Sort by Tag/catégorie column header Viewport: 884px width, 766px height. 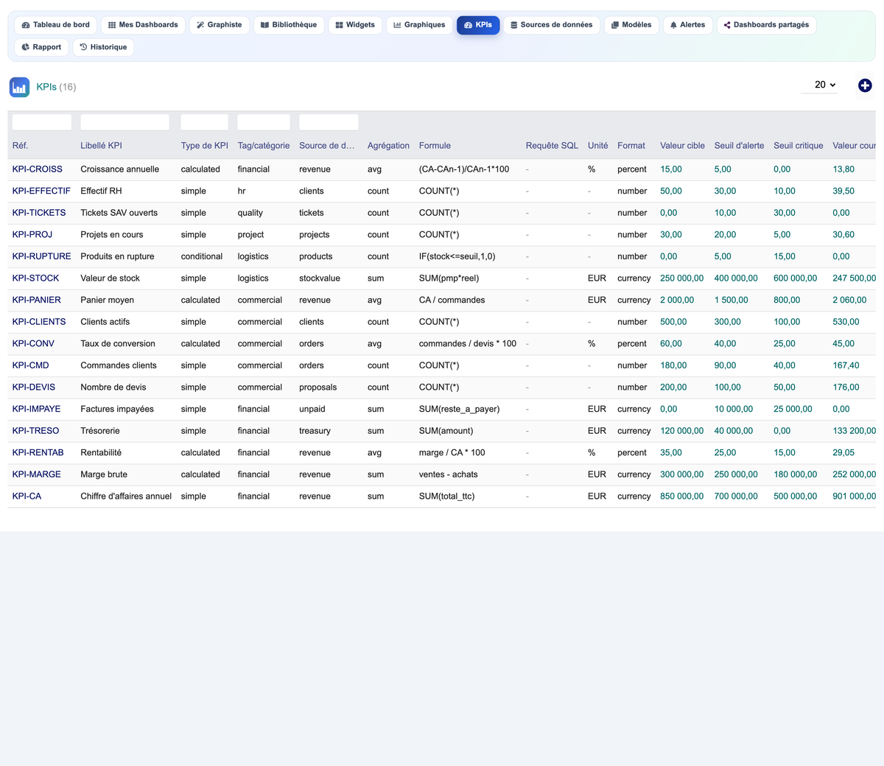click(264, 146)
